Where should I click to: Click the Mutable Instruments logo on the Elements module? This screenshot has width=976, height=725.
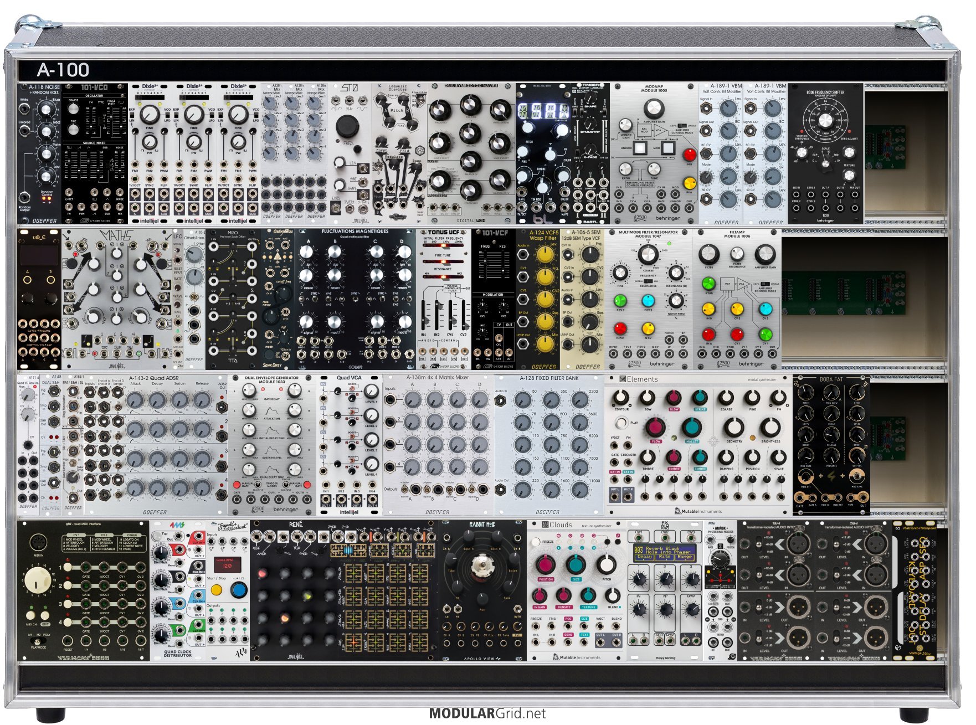coord(698,511)
